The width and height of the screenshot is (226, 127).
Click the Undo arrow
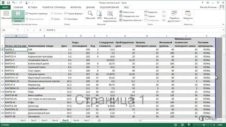pos(13,3)
